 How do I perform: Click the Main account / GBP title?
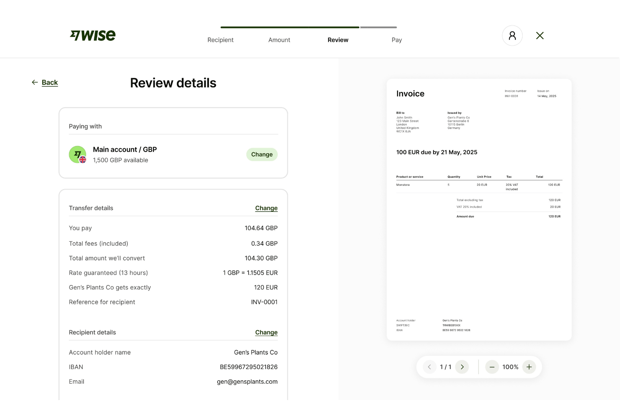click(x=125, y=149)
